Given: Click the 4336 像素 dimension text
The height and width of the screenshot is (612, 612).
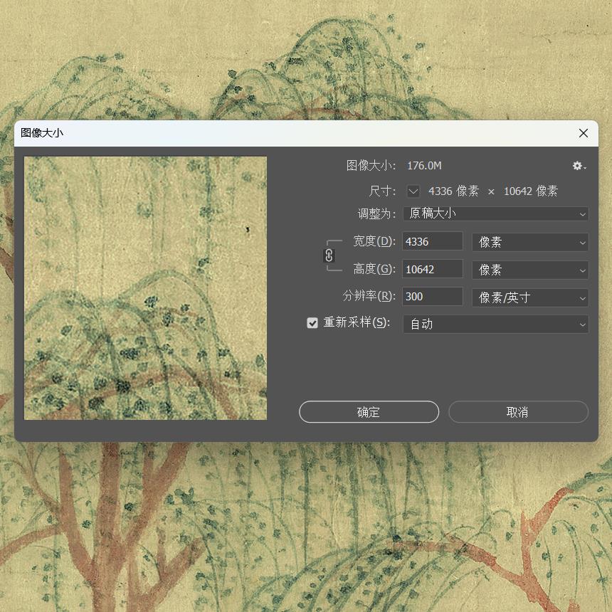Looking at the screenshot, I should (x=453, y=191).
